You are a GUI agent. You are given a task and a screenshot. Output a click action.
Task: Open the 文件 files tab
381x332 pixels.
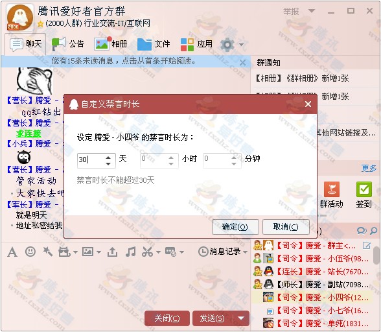(x=154, y=44)
